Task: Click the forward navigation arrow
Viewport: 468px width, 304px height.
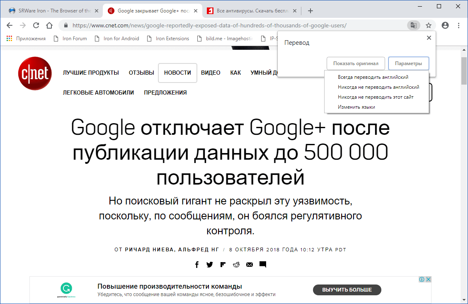Action: pyautogui.click(x=23, y=25)
